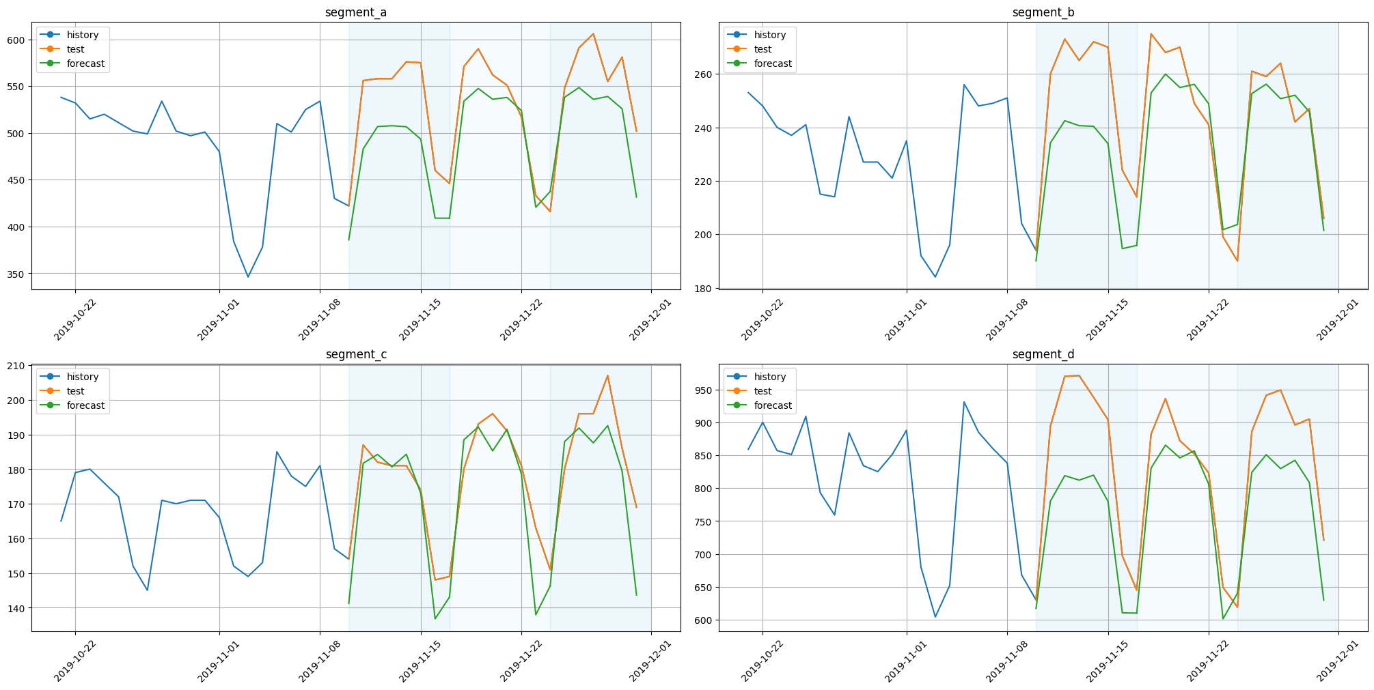Screen dimensions: 1374x690
Task: Click the segment_b chart title
Action: point(1043,12)
